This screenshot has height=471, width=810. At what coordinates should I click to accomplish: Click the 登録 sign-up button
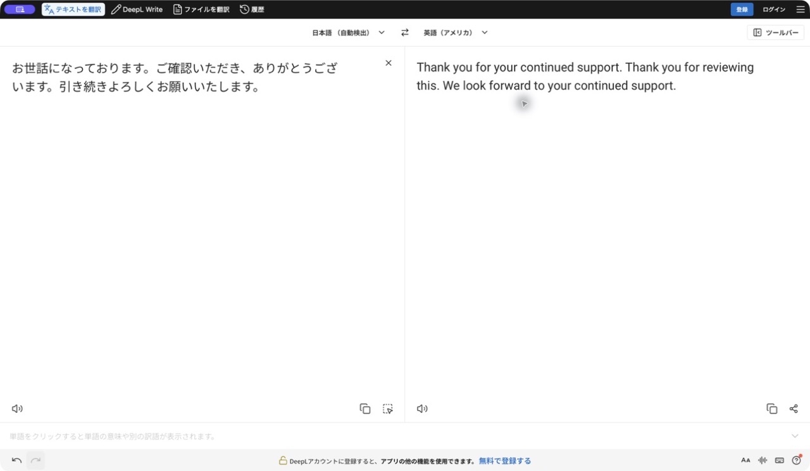coord(742,9)
